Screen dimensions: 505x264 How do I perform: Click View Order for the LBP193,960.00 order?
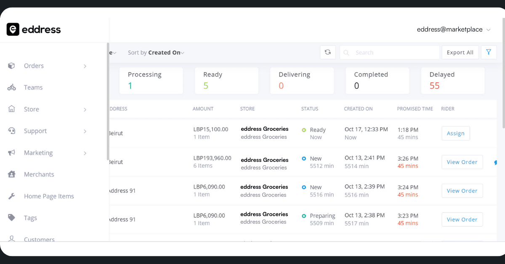[x=462, y=162]
